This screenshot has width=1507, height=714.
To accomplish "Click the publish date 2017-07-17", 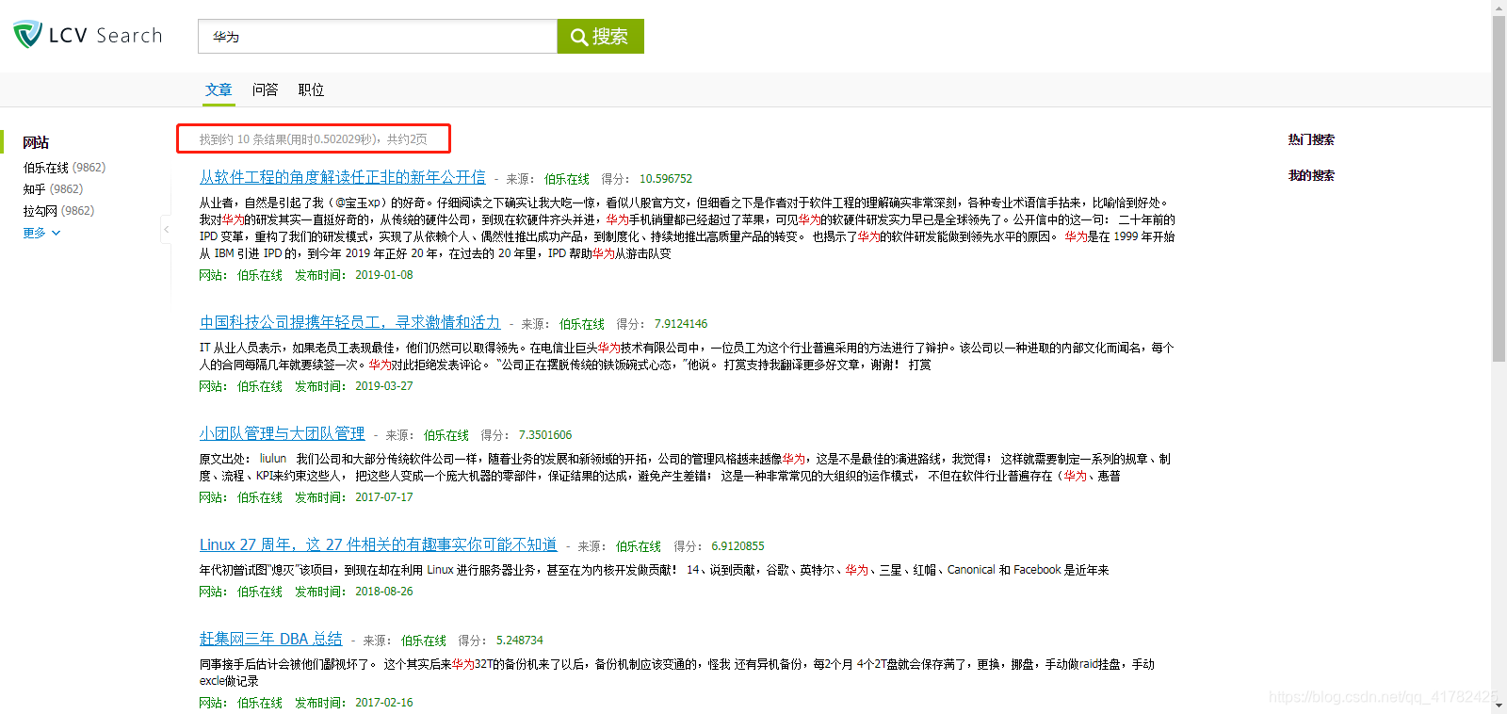I will point(383,497).
